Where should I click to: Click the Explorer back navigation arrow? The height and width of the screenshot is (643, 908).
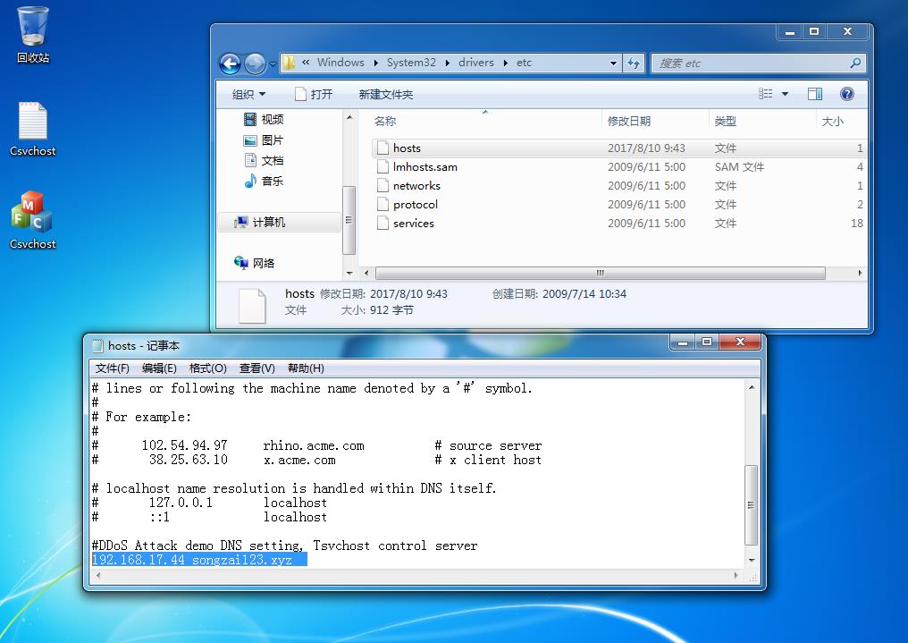(x=230, y=63)
